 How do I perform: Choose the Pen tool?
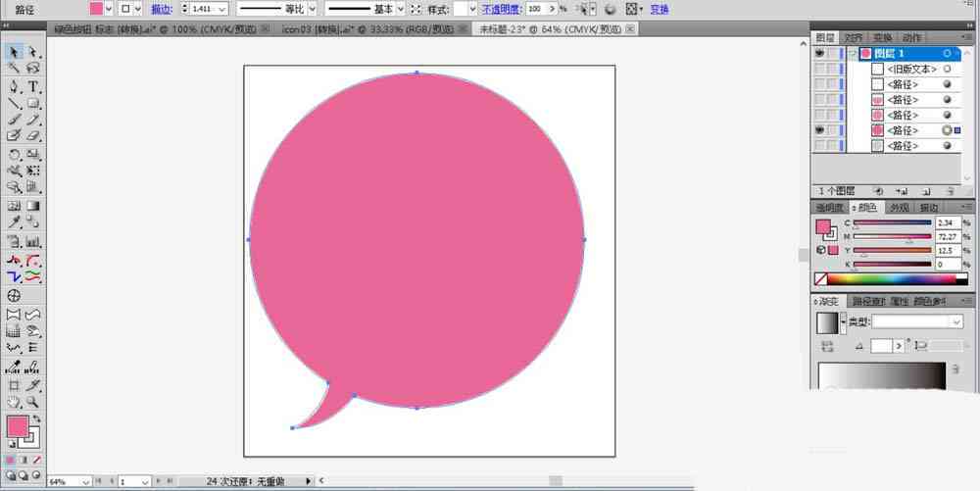(x=15, y=87)
